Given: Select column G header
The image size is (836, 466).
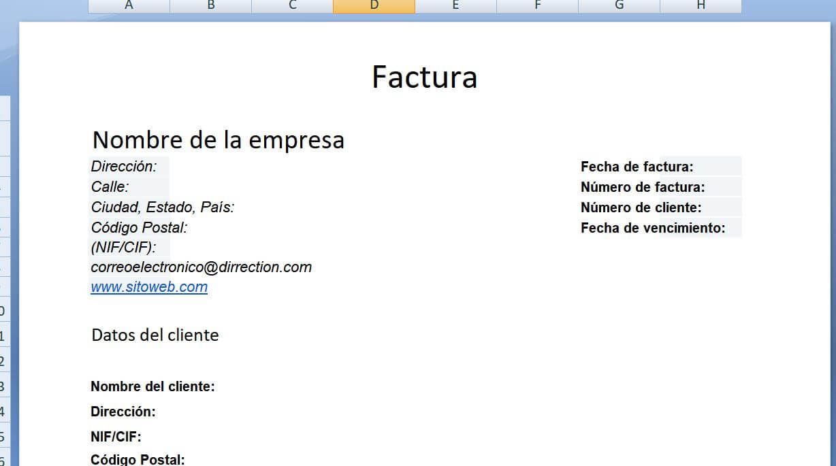Looking at the screenshot, I should point(618,5).
